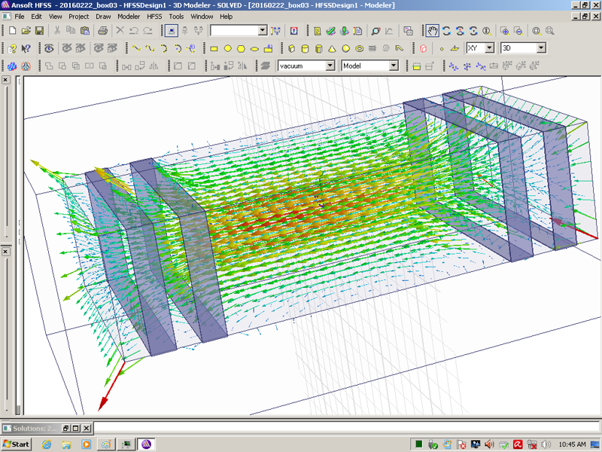Expand the Model dropdown
602x452 pixels.
tap(393, 66)
